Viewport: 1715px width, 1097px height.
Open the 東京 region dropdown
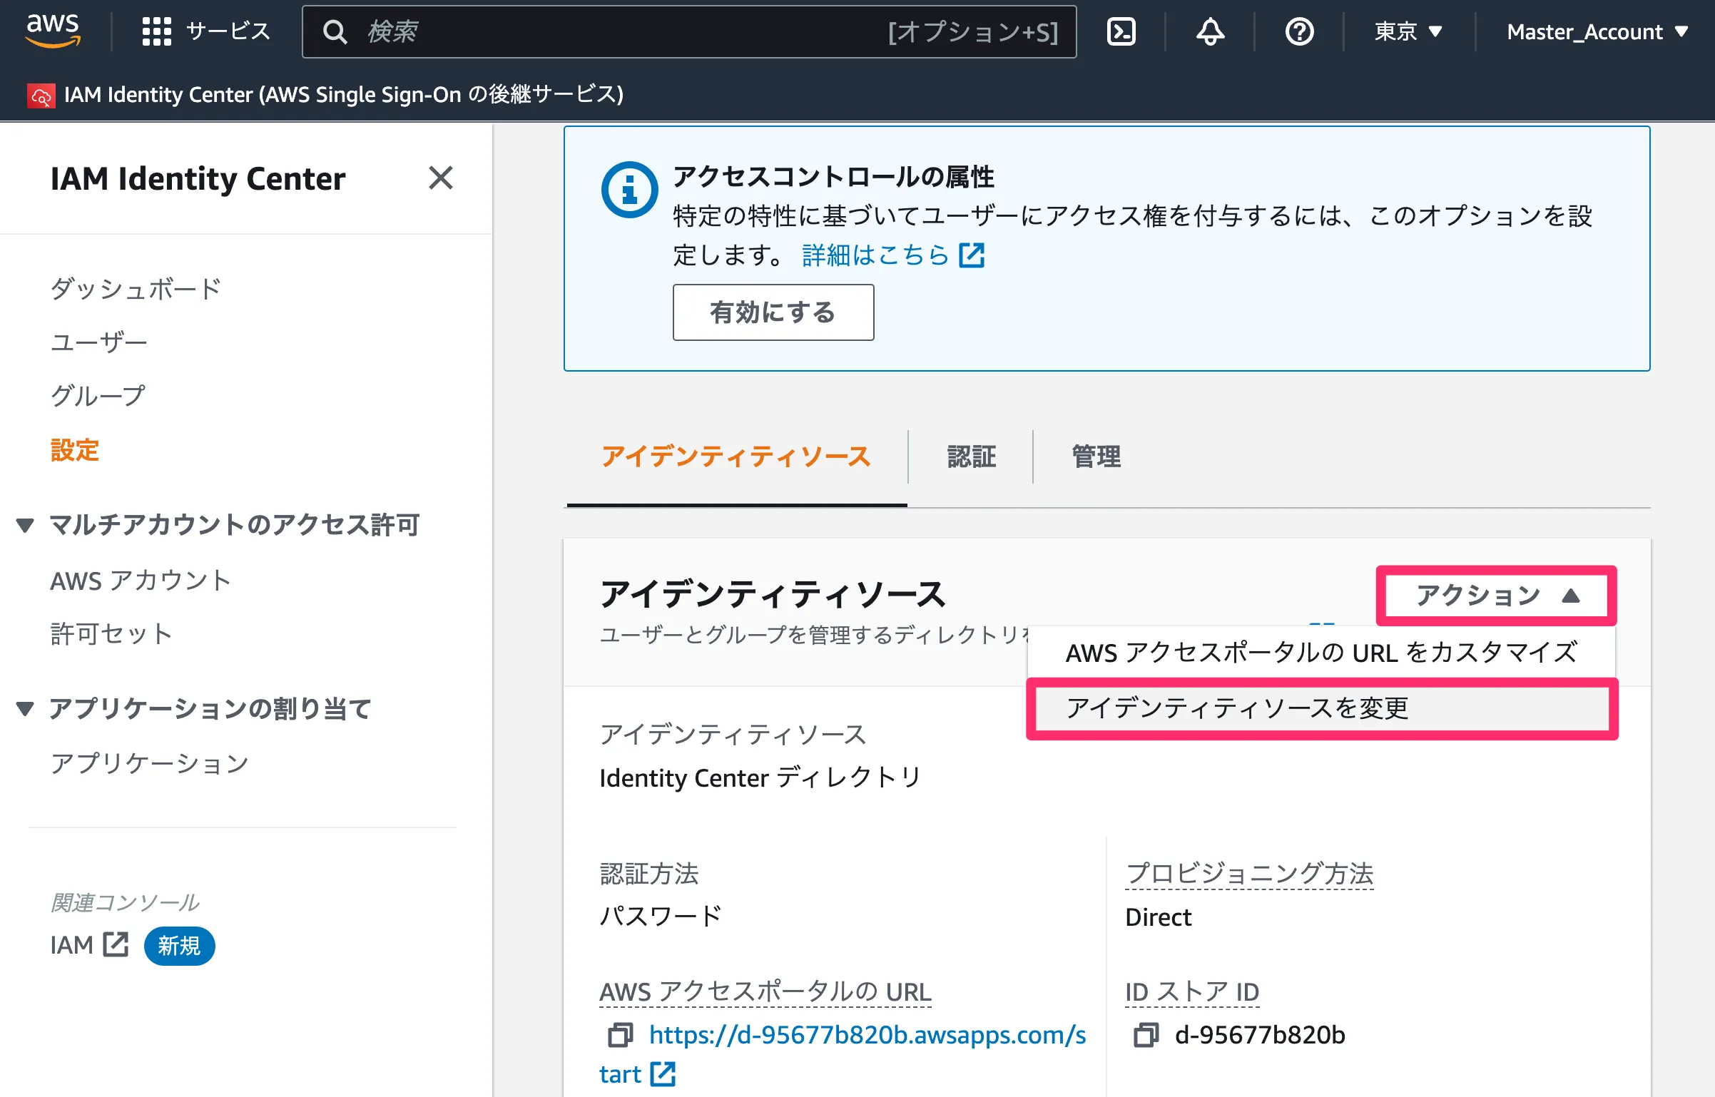(x=1408, y=31)
